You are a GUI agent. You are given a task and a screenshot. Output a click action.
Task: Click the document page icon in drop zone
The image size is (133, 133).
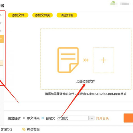click(x=68, y=60)
